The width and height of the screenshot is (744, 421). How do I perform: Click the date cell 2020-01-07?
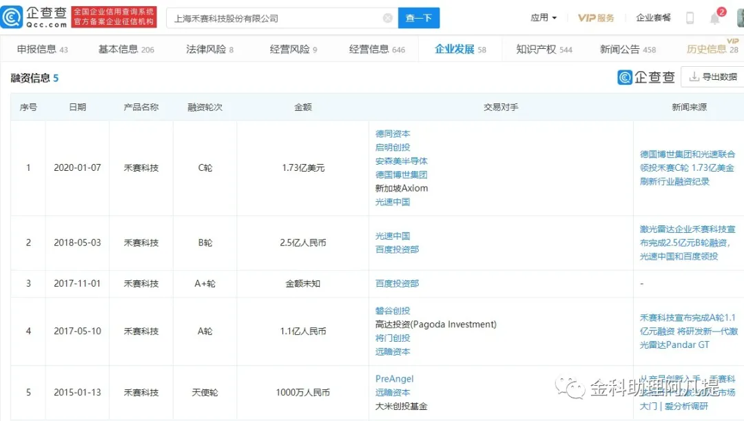click(77, 167)
